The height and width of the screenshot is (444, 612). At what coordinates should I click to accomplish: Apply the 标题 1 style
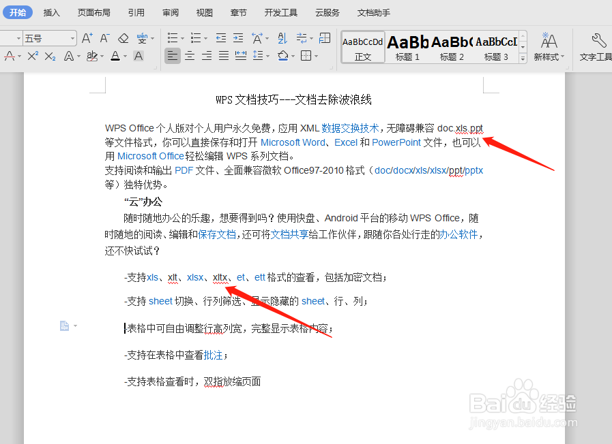click(407, 47)
